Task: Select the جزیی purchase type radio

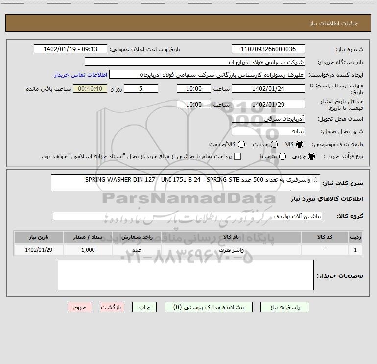Action: [311, 156]
